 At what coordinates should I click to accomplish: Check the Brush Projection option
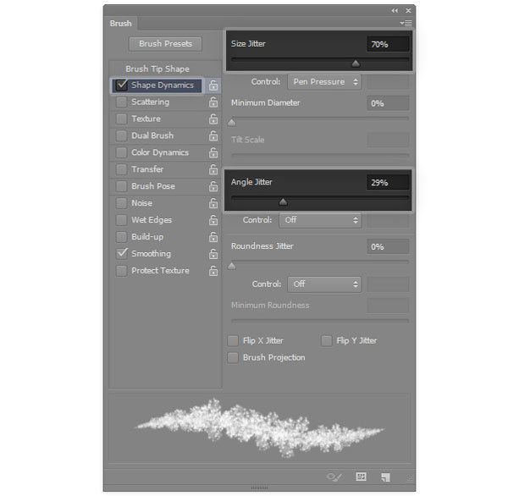[x=233, y=358]
